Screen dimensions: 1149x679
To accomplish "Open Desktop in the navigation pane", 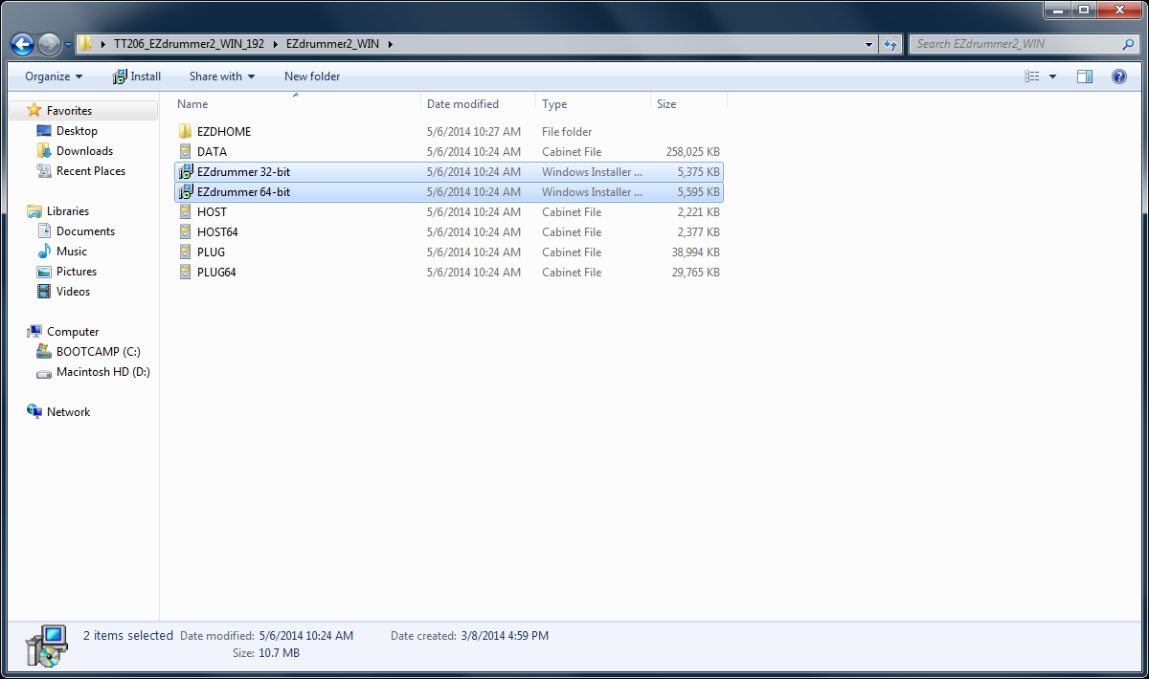I will (77, 131).
